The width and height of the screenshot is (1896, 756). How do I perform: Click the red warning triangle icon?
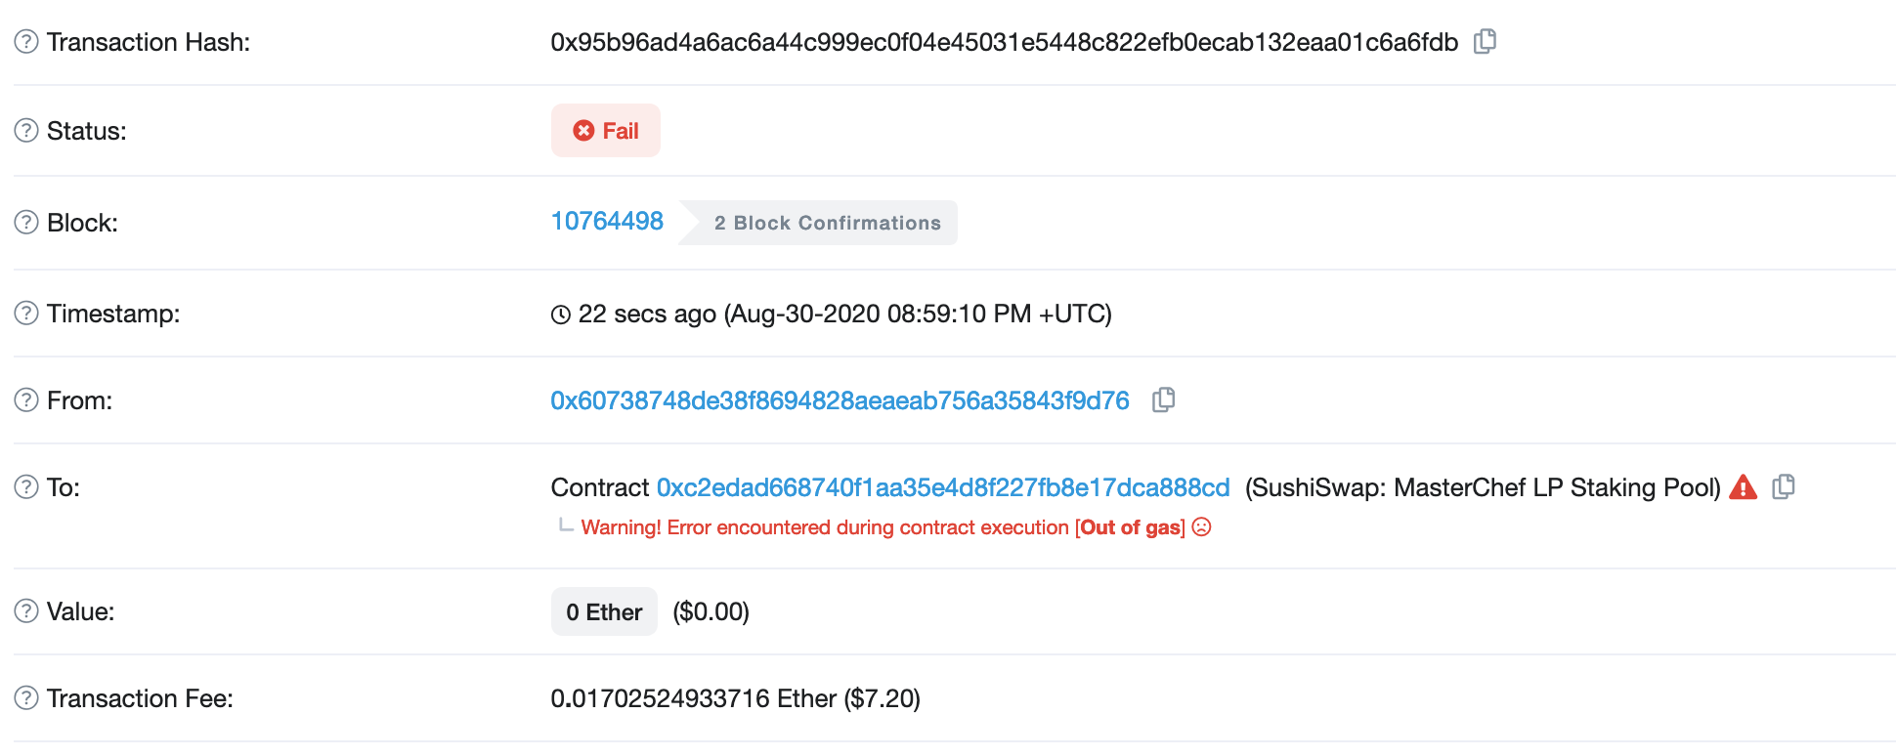point(1743,486)
